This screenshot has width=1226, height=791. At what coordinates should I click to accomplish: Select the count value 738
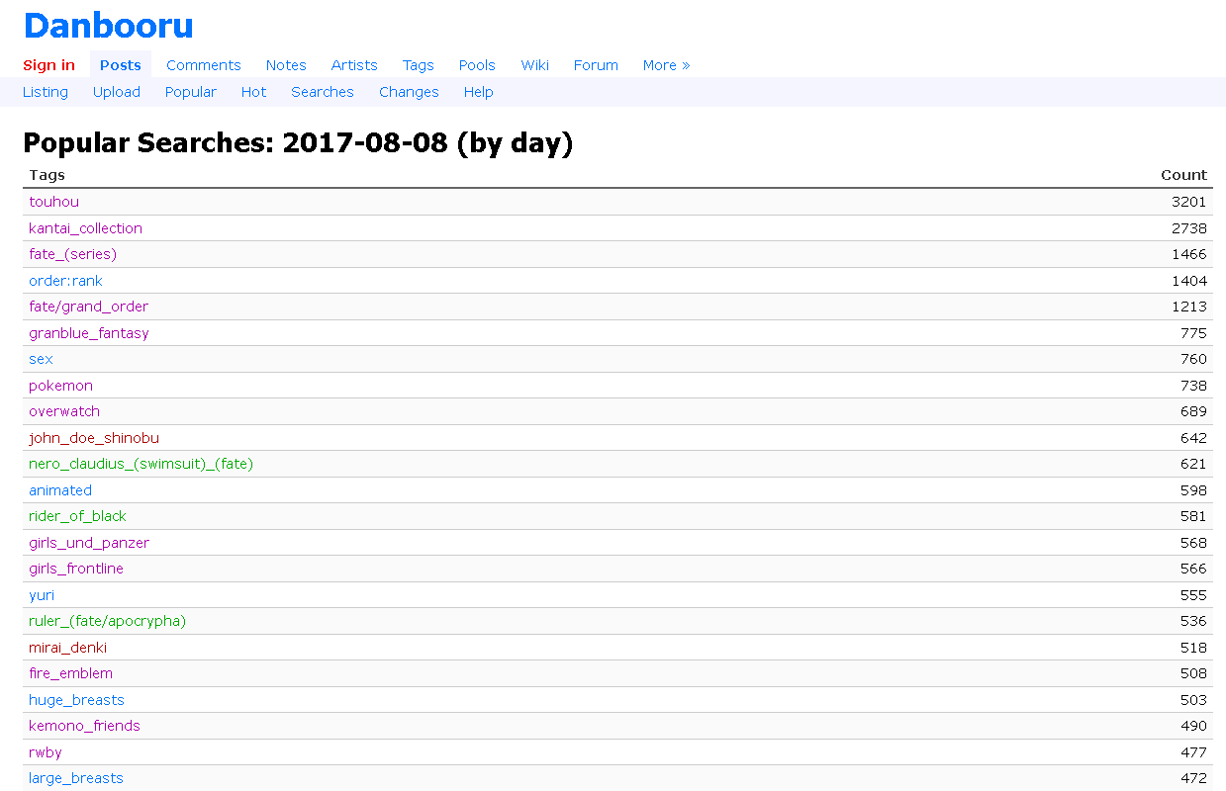tap(1193, 386)
